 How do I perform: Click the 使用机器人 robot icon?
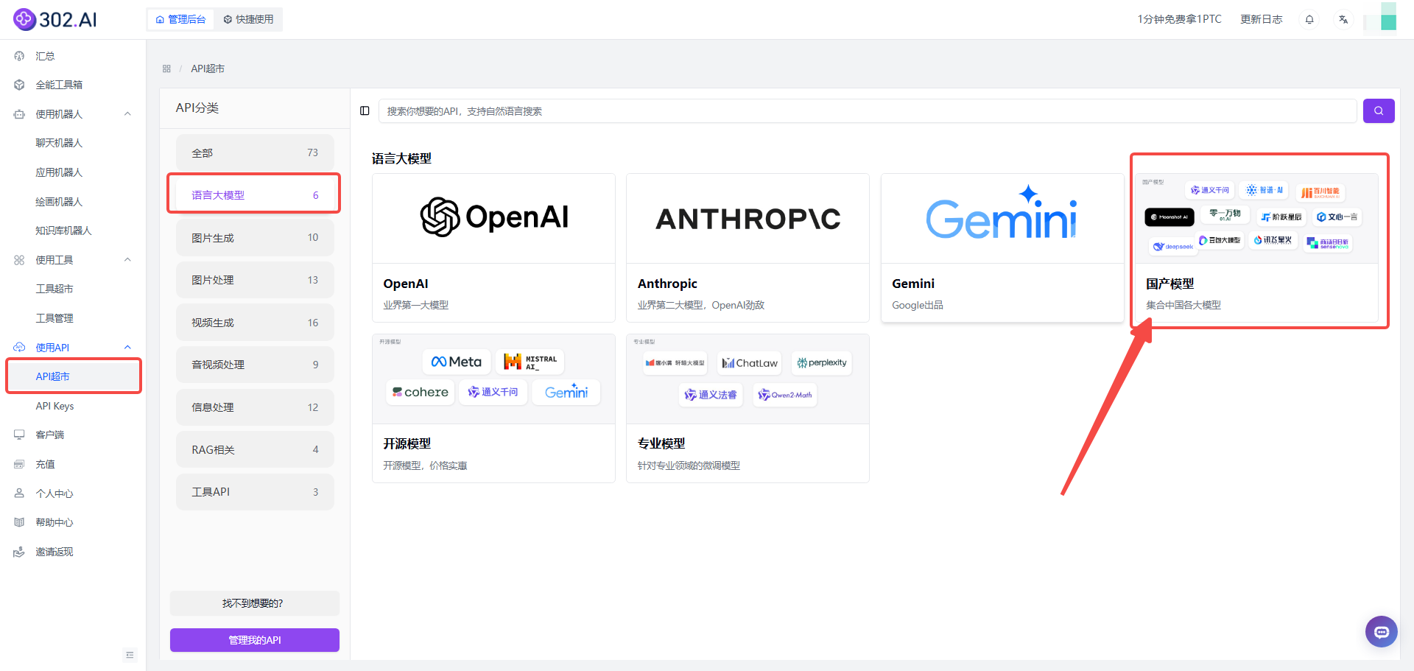[19, 114]
